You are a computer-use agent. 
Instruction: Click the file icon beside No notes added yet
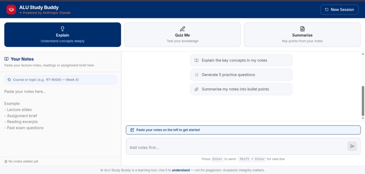tap(6, 161)
